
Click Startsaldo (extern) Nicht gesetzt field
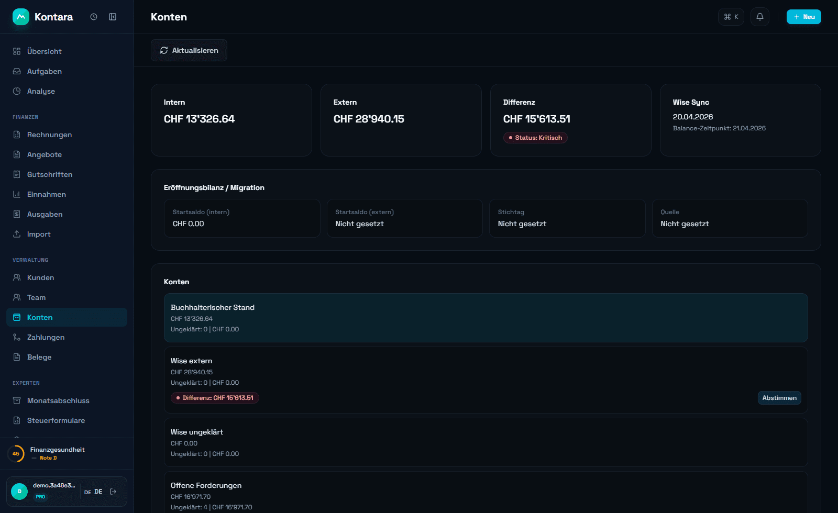405,218
